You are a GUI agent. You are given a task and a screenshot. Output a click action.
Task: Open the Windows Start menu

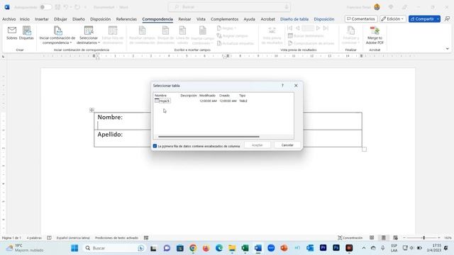pyautogui.click(x=74, y=248)
